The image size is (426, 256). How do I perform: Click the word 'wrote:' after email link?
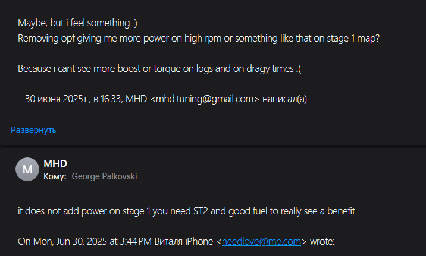(322, 241)
